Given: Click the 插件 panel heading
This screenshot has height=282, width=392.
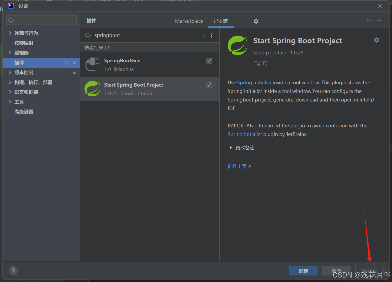Looking at the screenshot, I should click(92, 21).
